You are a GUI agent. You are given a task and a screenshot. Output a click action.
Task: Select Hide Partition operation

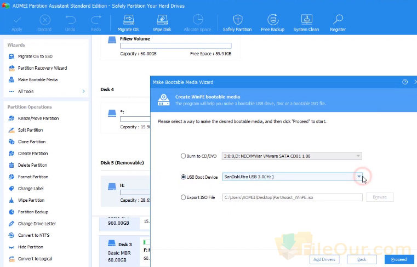26,247
